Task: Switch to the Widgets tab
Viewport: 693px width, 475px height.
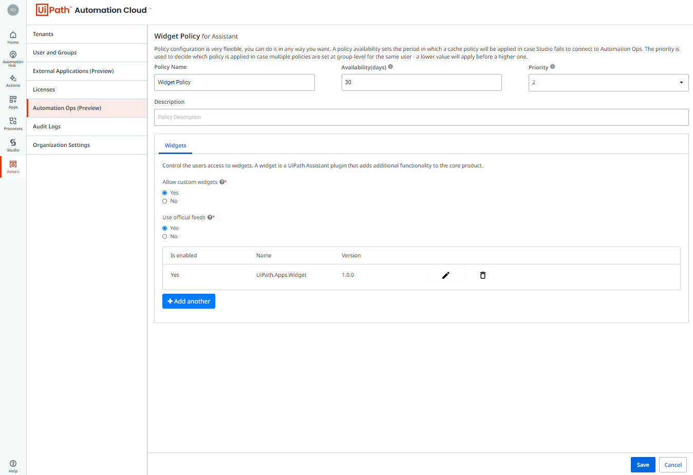Action: click(175, 146)
